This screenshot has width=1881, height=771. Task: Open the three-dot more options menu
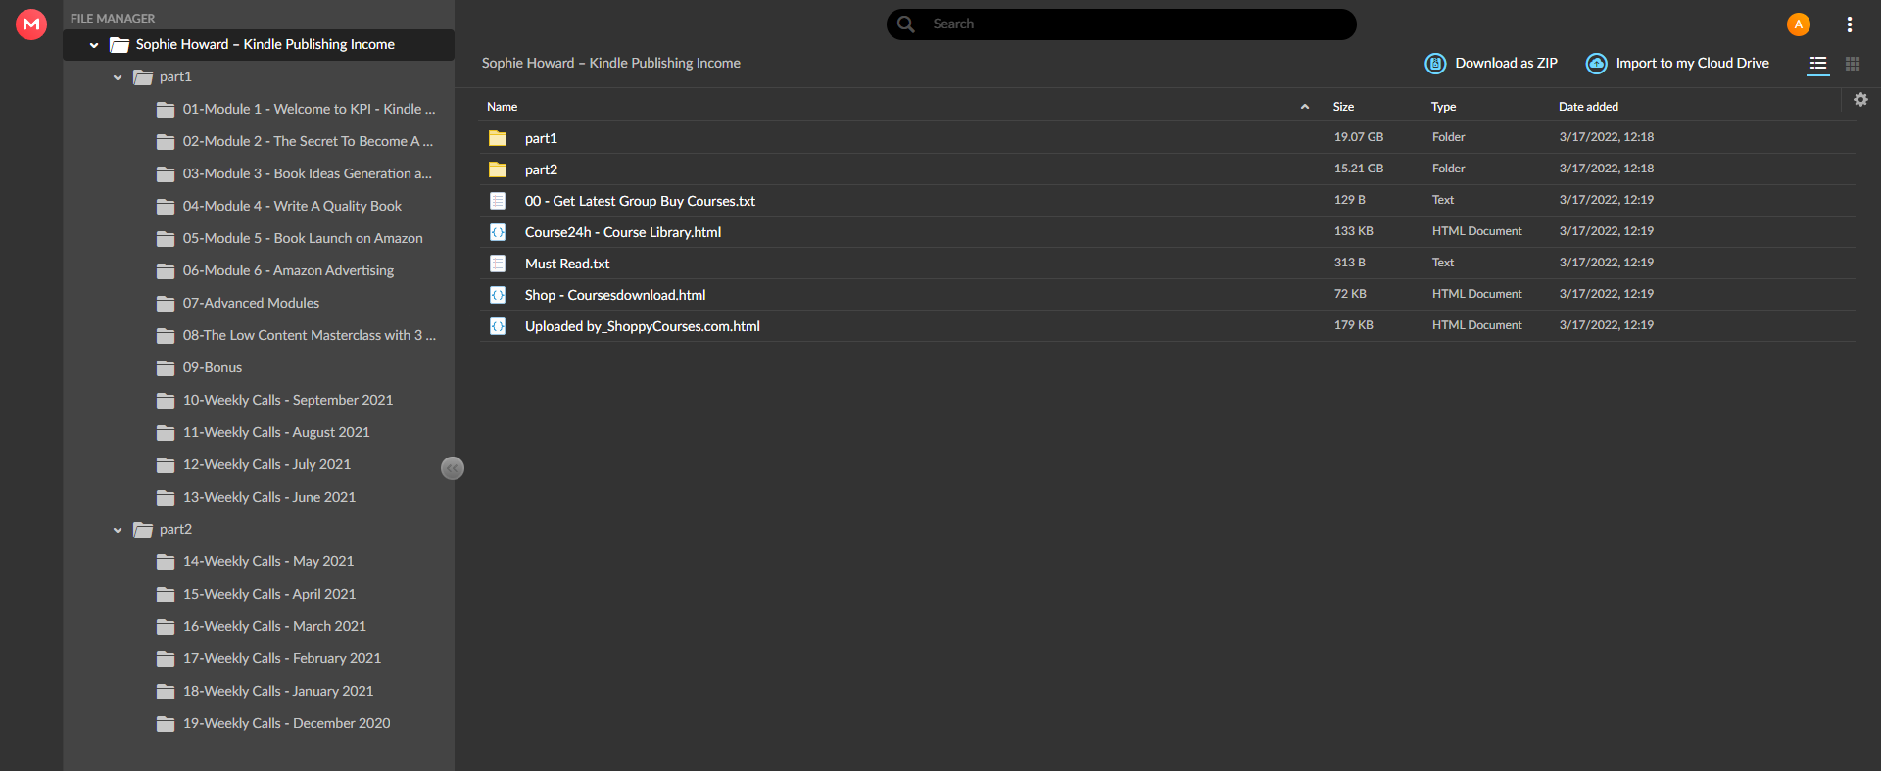(x=1849, y=24)
